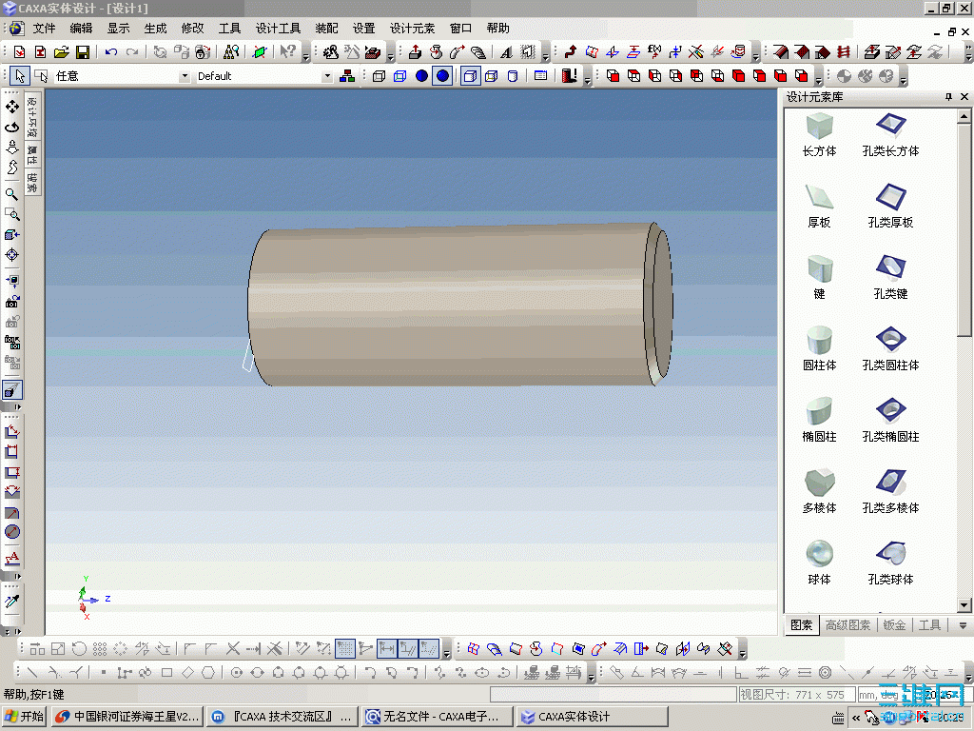This screenshot has height=731, width=974.
Task: Click the New design file icon
Action: pos(19,52)
